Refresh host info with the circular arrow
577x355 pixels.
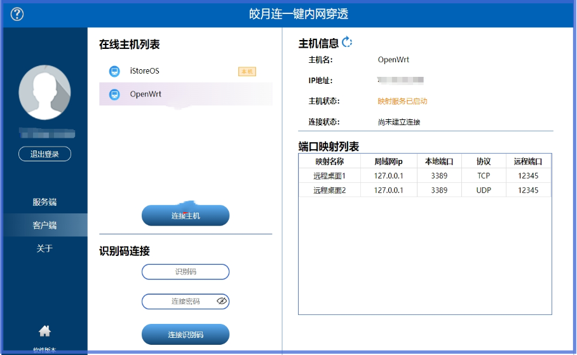pos(347,43)
